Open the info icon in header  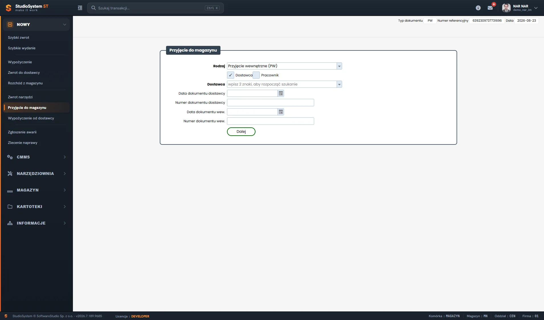click(x=478, y=8)
